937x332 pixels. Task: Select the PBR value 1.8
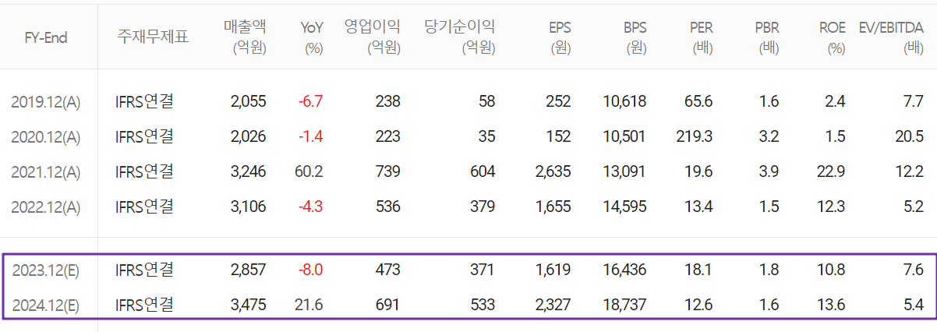click(769, 270)
